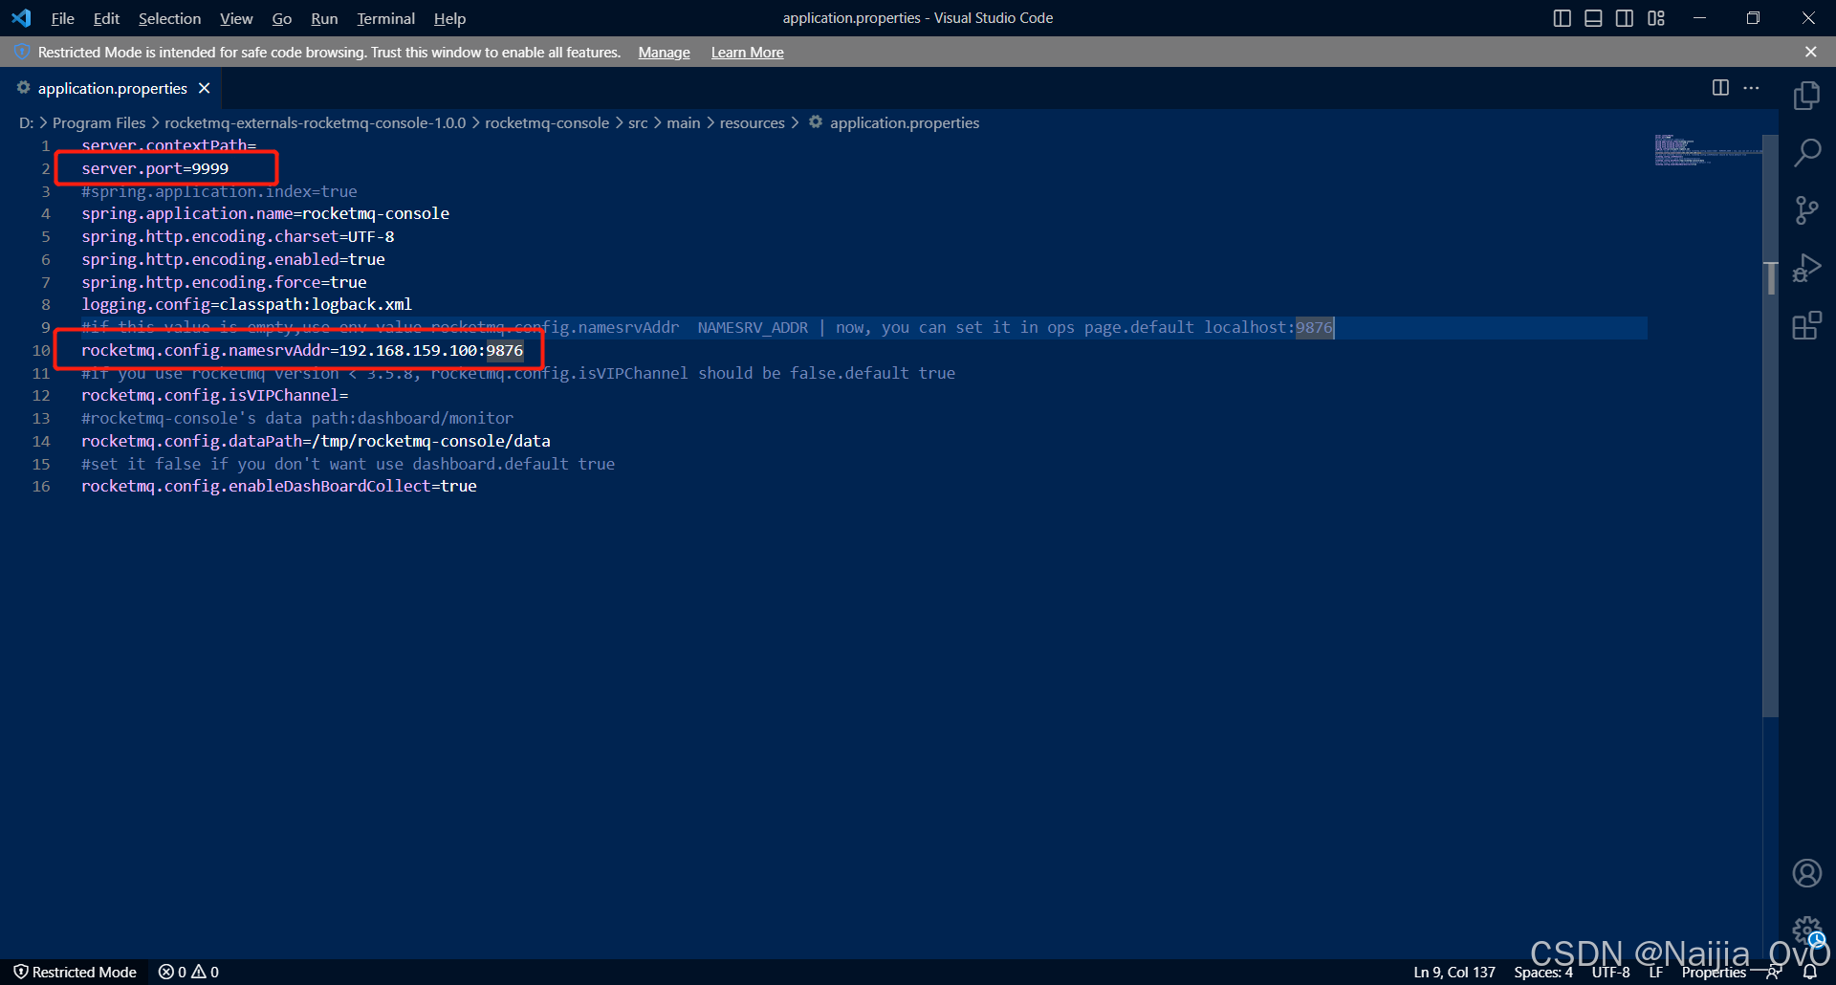Toggle the secondary side bar layout button

click(x=1625, y=18)
